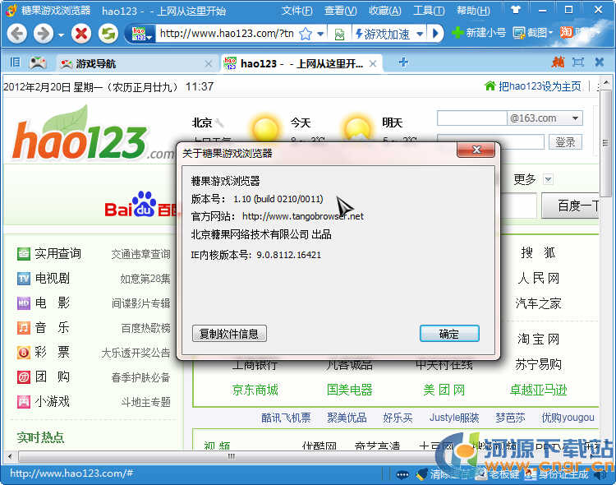
Task: Click the vertical scrollbar thumb
Action: (x=605, y=142)
